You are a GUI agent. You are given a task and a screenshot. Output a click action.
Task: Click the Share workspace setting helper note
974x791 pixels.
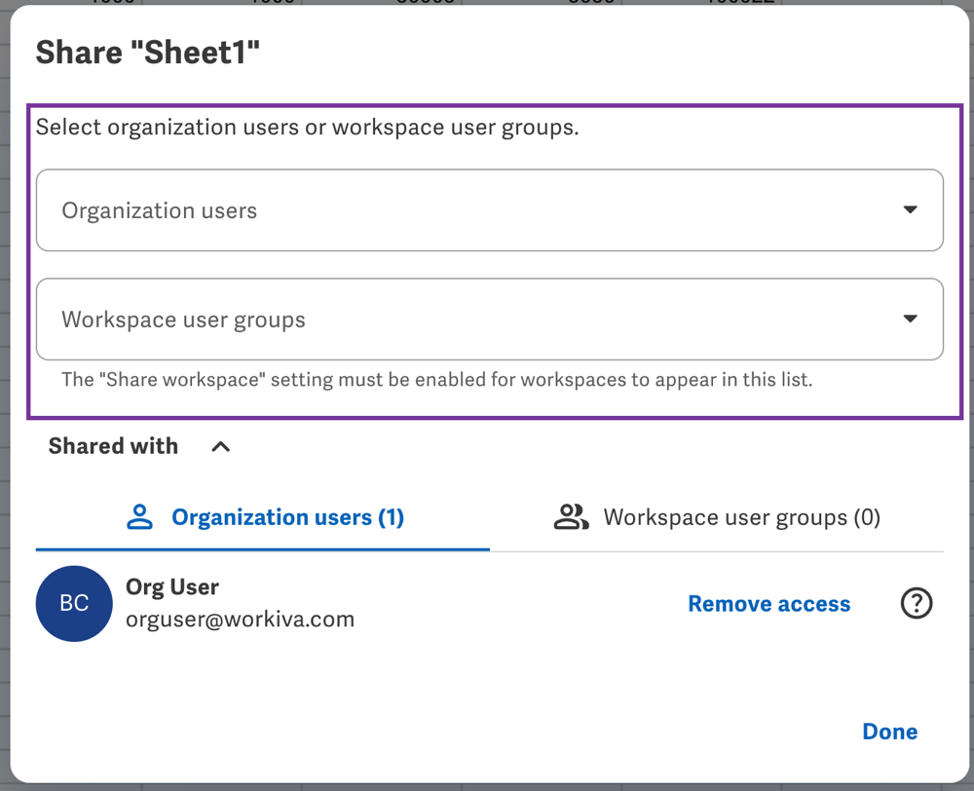[436, 380]
